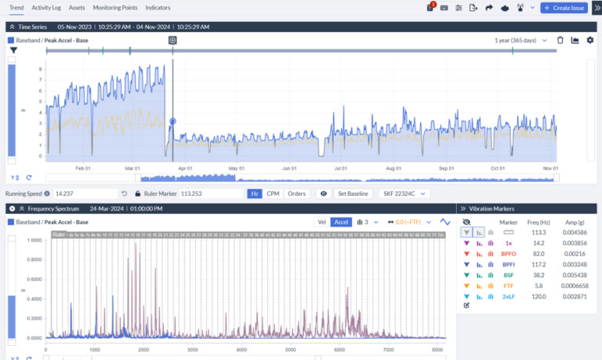The width and height of the screenshot is (602, 360).
Task: Click the Ruler Marker value field
Action: pyautogui.click(x=211, y=193)
